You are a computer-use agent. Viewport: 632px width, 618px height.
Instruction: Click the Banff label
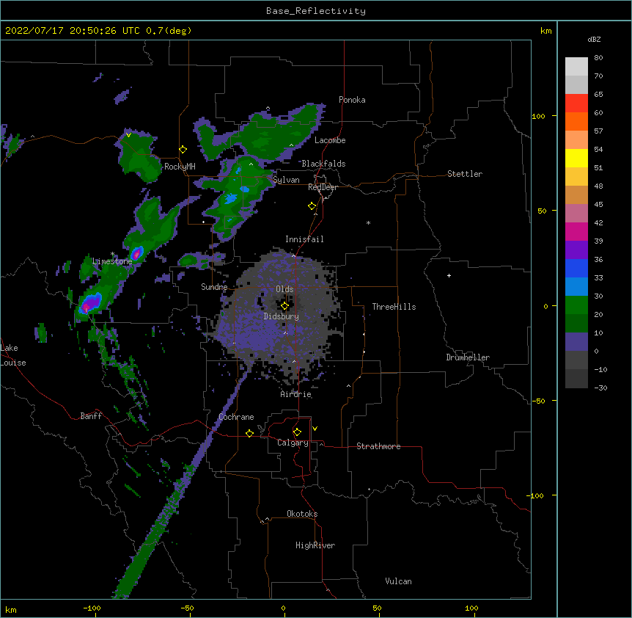coord(91,416)
